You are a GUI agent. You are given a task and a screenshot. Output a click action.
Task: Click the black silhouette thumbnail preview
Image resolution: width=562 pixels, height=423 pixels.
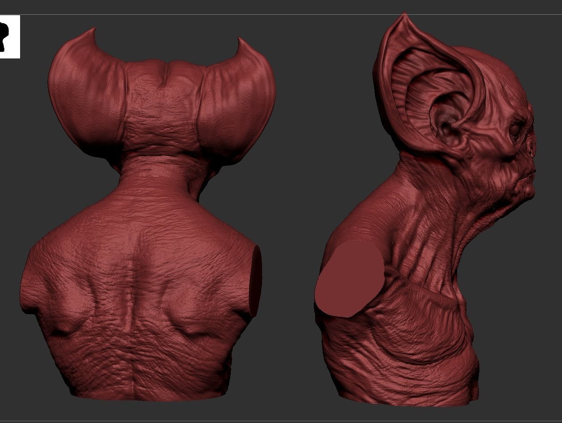tap(10, 37)
